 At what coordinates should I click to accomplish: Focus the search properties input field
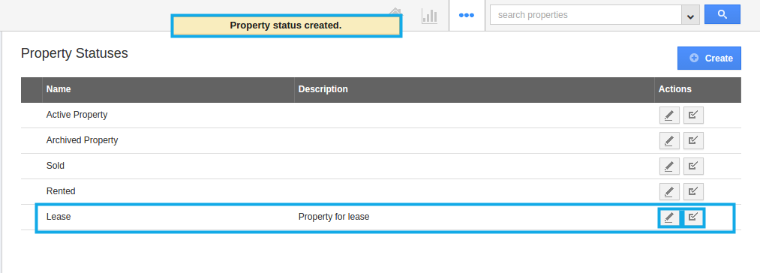point(586,15)
